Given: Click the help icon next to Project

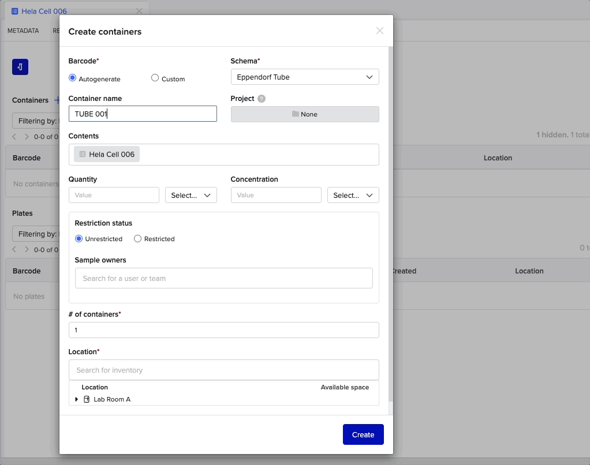Looking at the screenshot, I should (x=262, y=99).
